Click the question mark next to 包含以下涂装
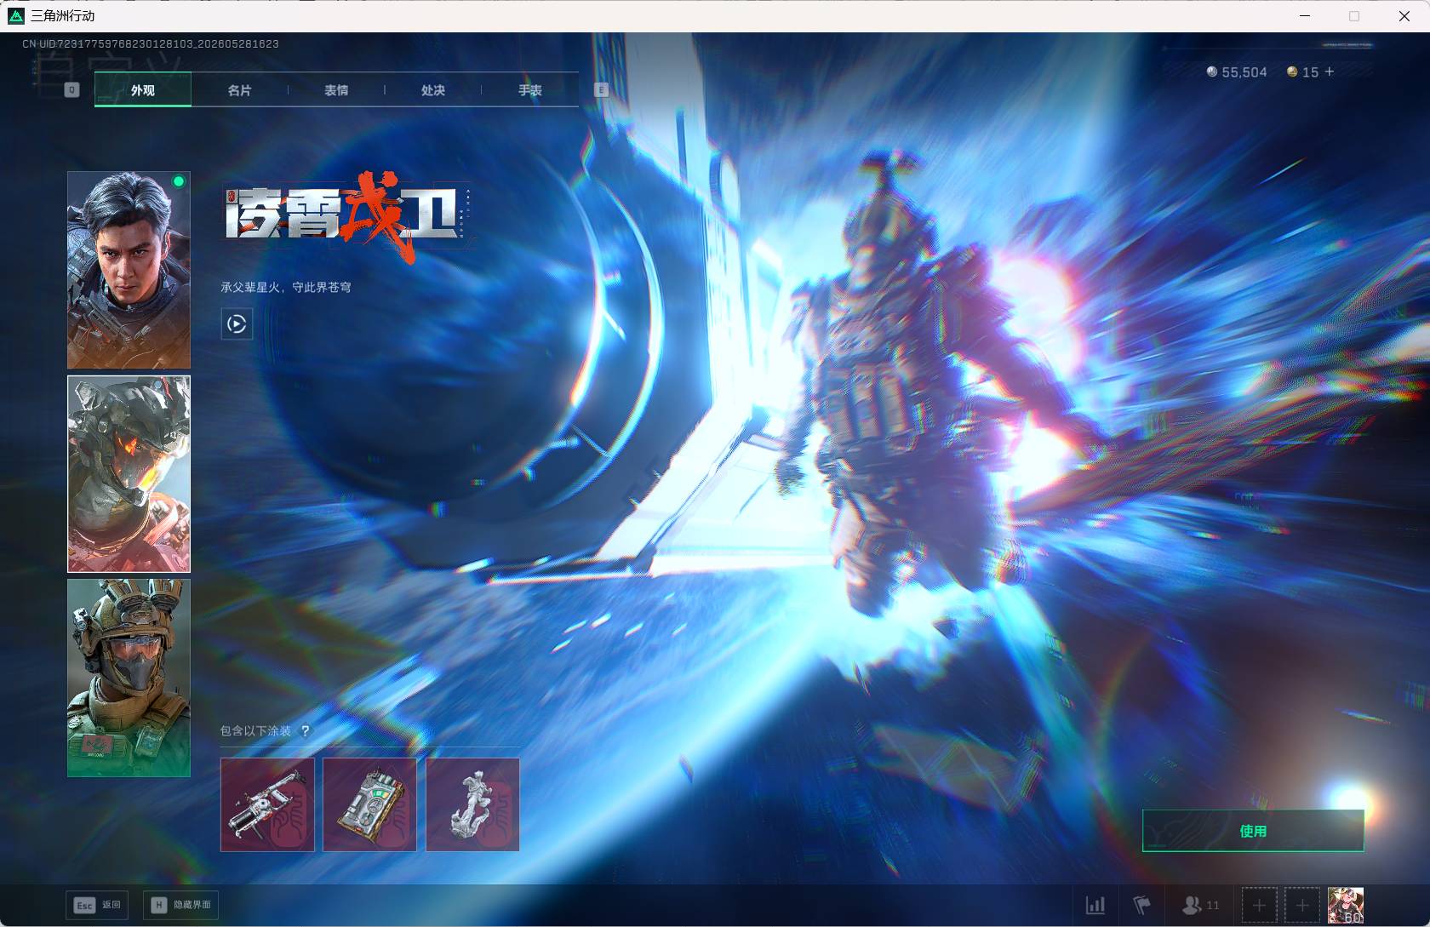 click(x=305, y=730)
